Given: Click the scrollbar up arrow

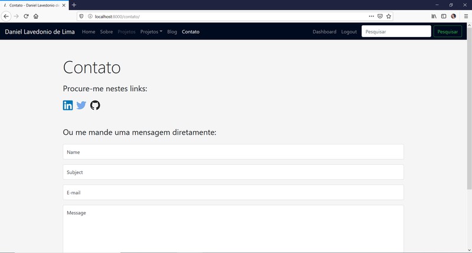Looking at the screenshot, I should coord(469,25).
